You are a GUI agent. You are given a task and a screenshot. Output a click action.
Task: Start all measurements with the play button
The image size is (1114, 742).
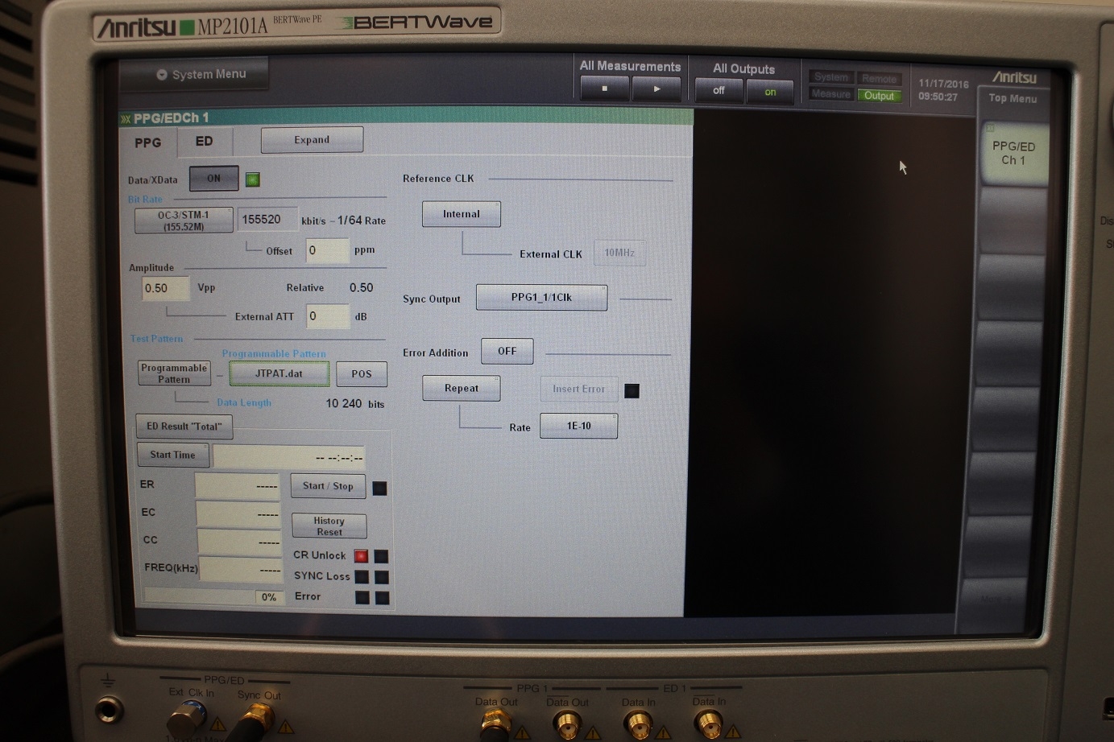point(656,89)
